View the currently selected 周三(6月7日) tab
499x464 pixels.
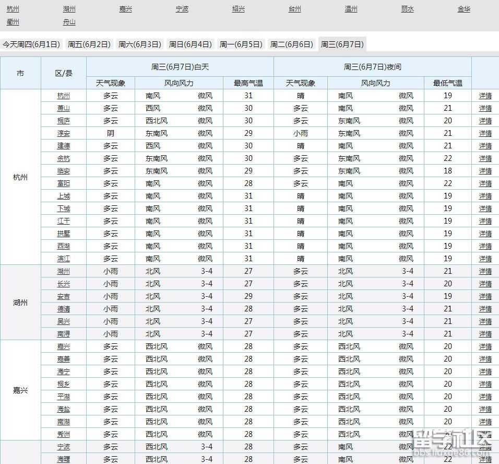click(343, 44)
